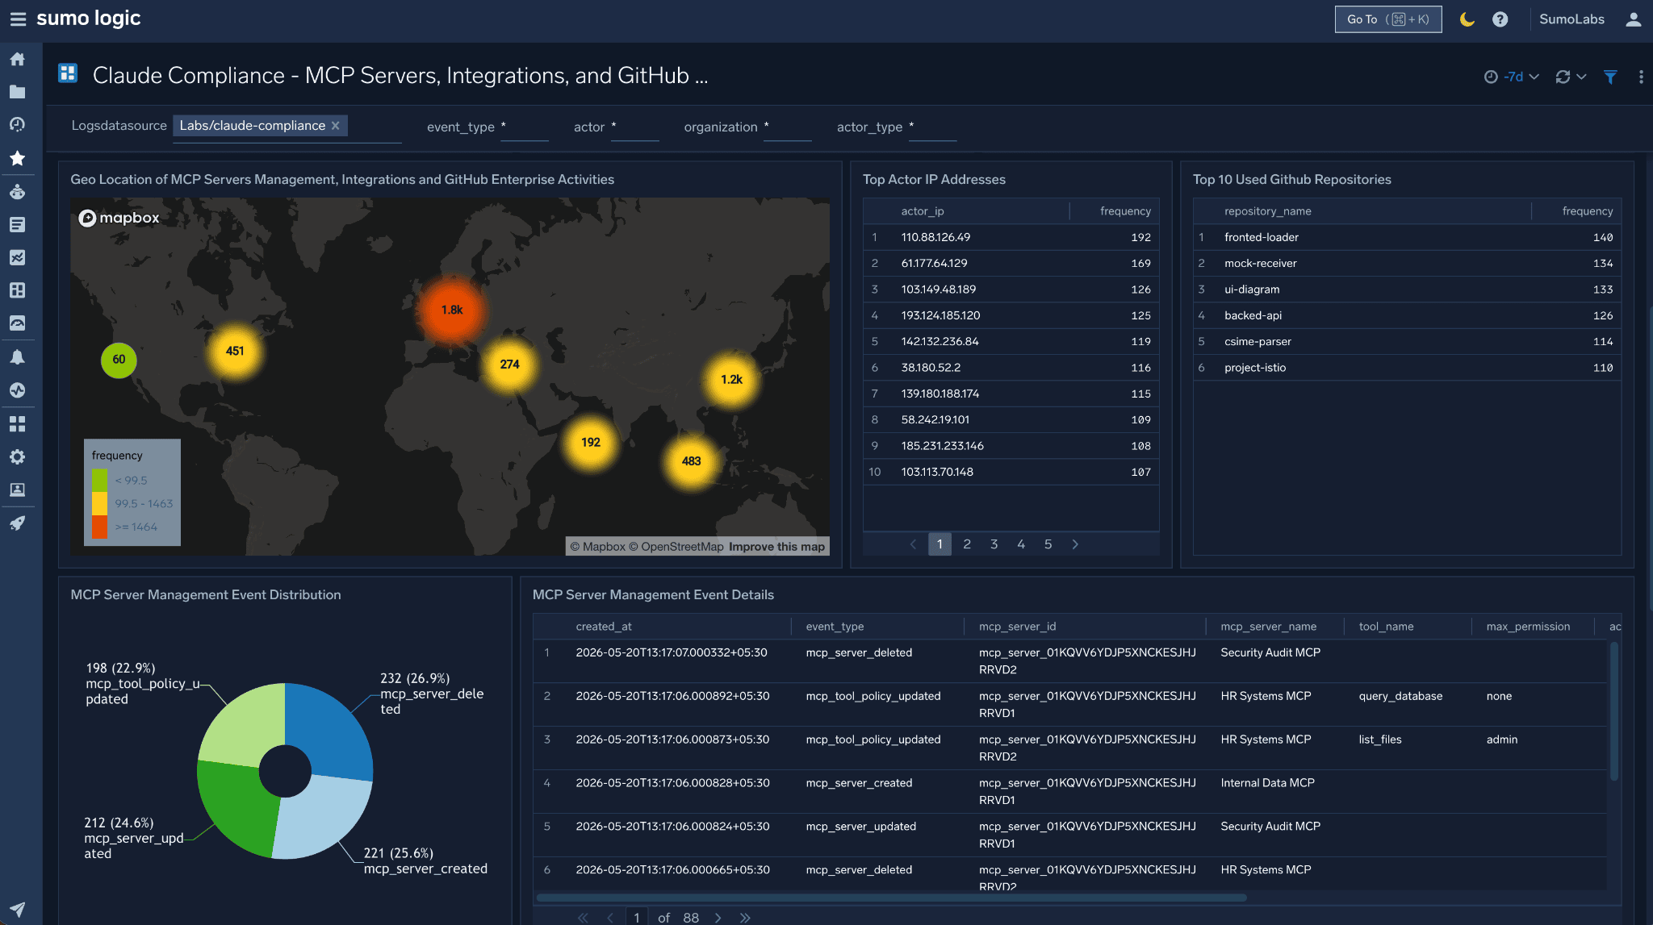Sort by created_at column header
Image resolution: width=1653 pixels, height=925 pixels.
click(603, 627)
